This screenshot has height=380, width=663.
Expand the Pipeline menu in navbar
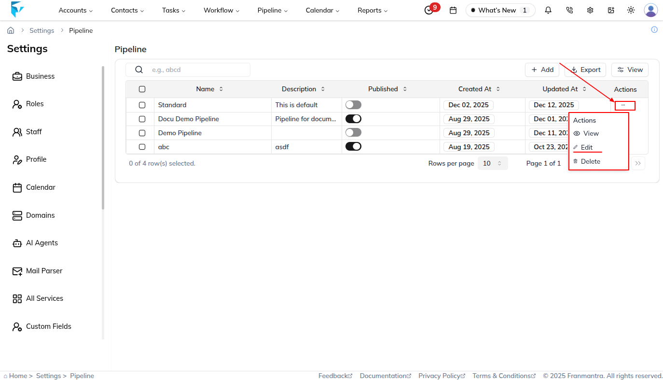coord(273,10)
